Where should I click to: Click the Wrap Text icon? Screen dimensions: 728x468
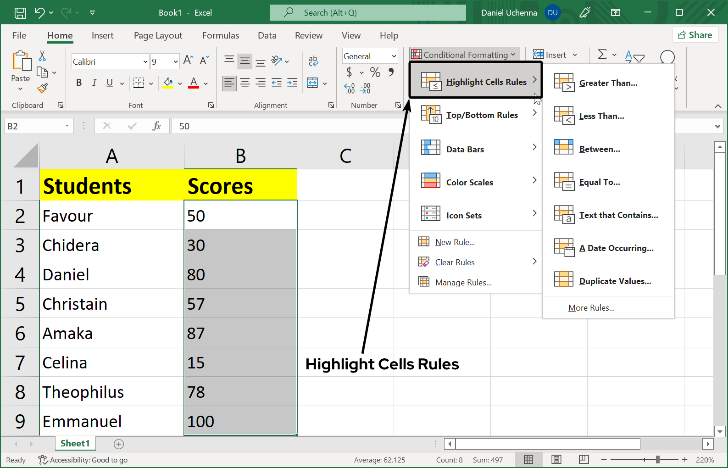pos(313,61)
